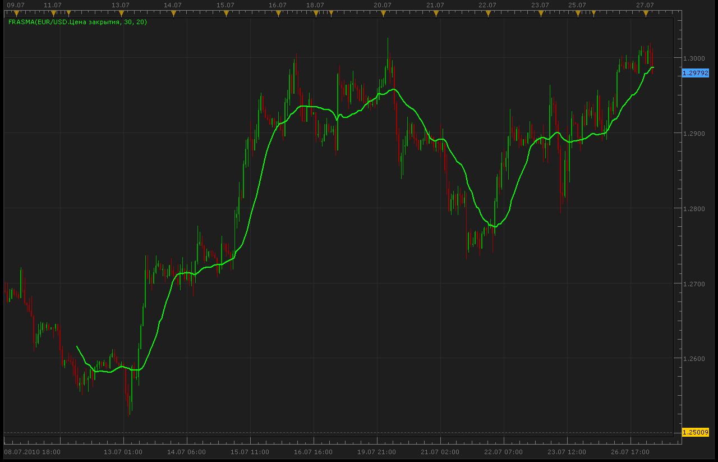The width and height of the screenshot is (718, 462).
Task: Click the orange triangle marker under 22.07
Action: click(x=488, y=13)
